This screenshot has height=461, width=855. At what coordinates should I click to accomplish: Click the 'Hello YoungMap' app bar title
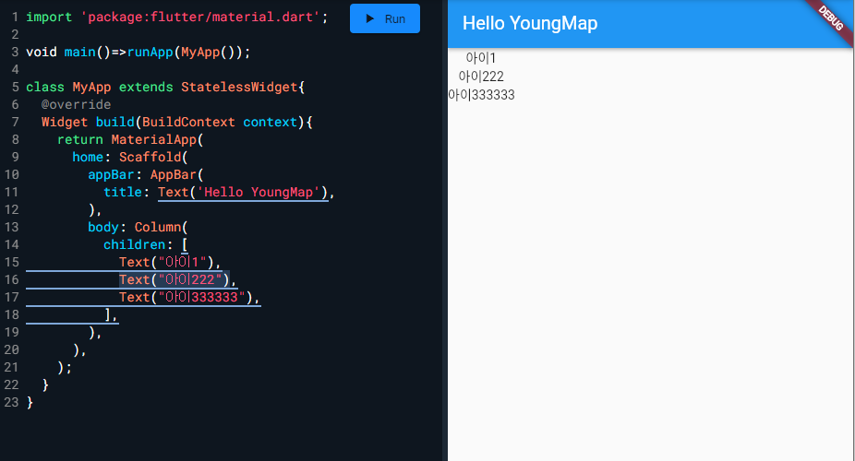529,23
